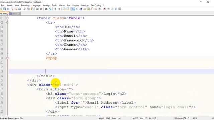Restore down the Notepad++ window
The width and height of the screenshot is (214, 120).
208,2
